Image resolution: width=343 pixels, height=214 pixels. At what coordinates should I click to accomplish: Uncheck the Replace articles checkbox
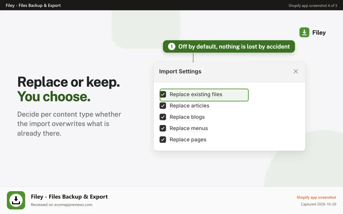tap(163, 106)
